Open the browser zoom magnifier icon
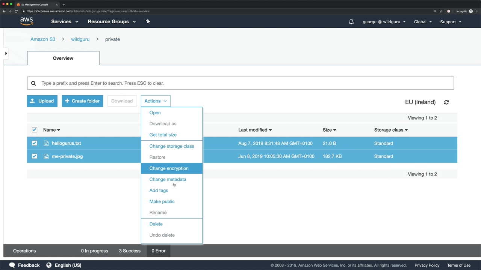This screenshot has height=270, width=481. [x=435, y=11]
